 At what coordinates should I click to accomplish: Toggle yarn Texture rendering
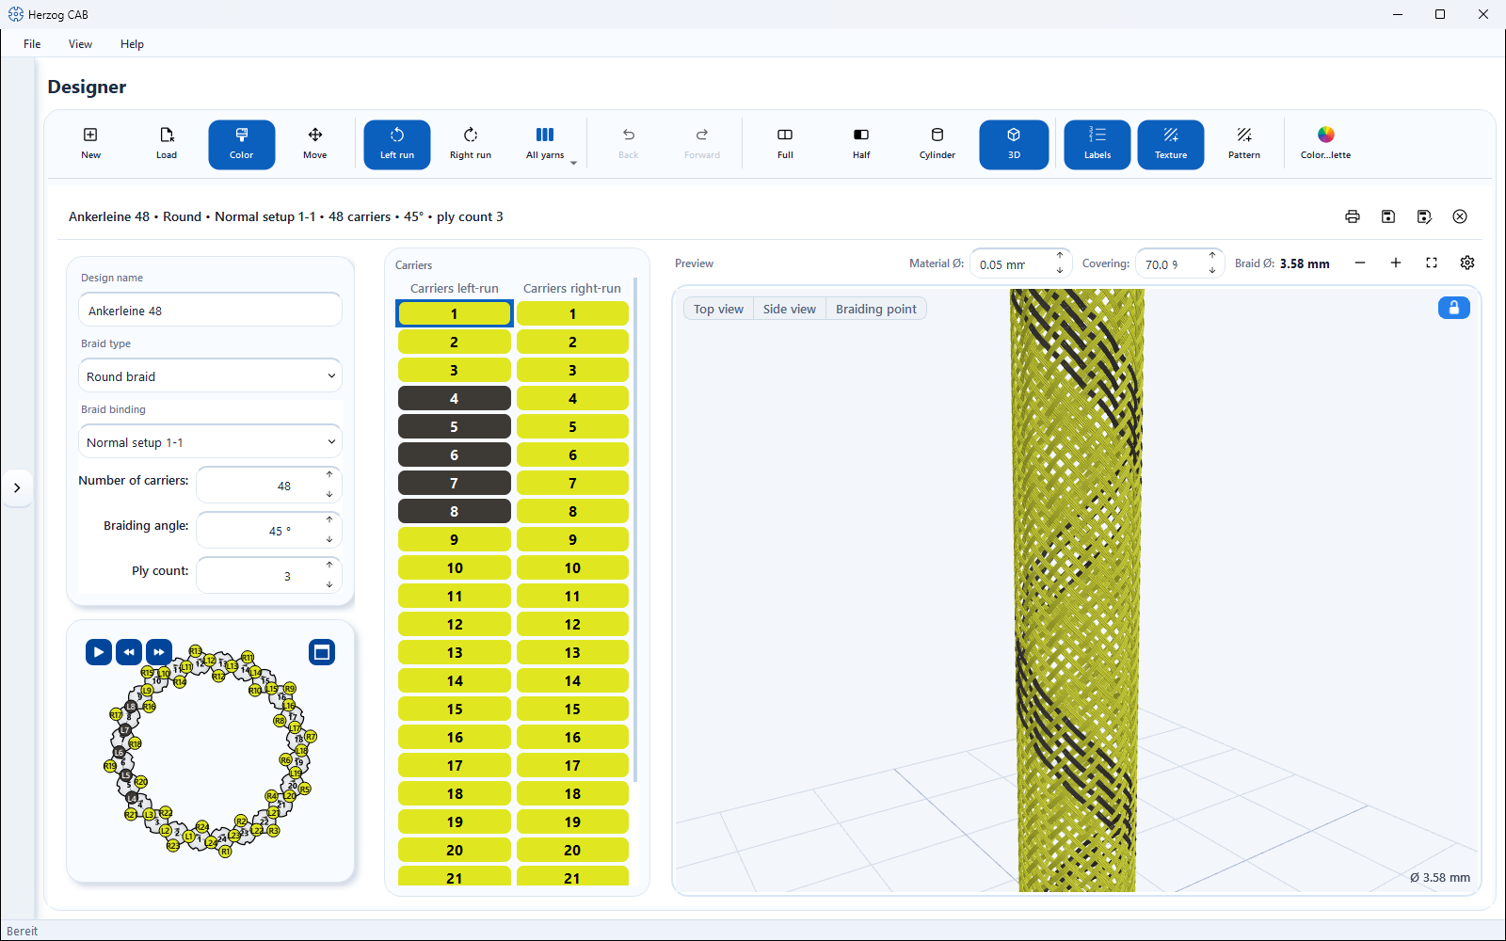coord(1171,144)
